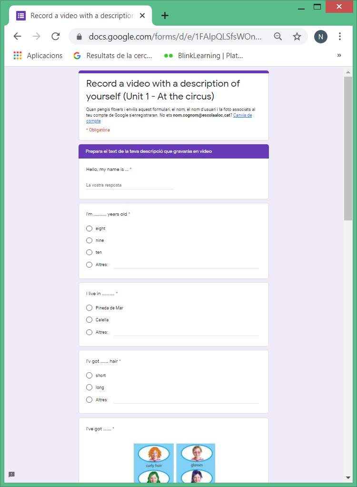
Task: Select the "ten" years old option
Action: (89, 252)
